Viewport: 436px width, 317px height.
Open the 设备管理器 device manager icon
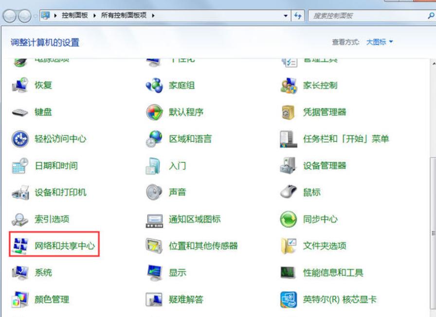[288, 166]
